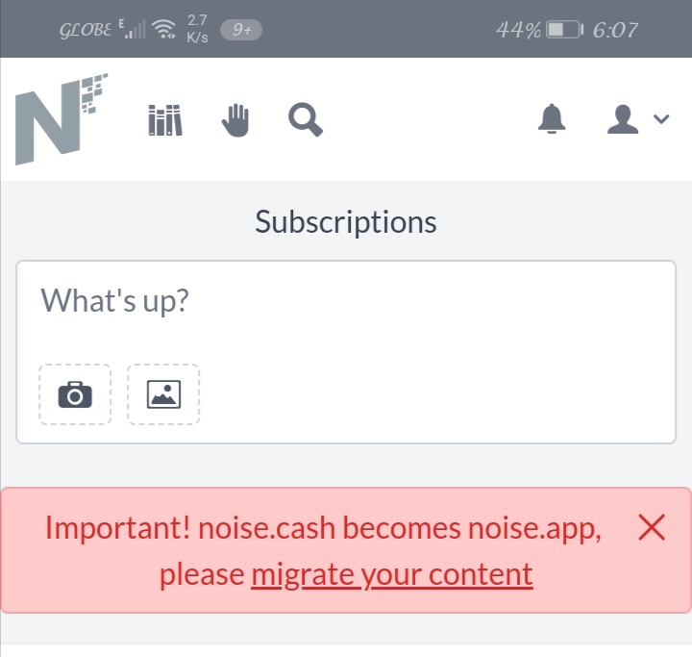The height and width of the screenshot is (657, 692).
Task: Take a photo with the camera button
Action: coord(75,394)
